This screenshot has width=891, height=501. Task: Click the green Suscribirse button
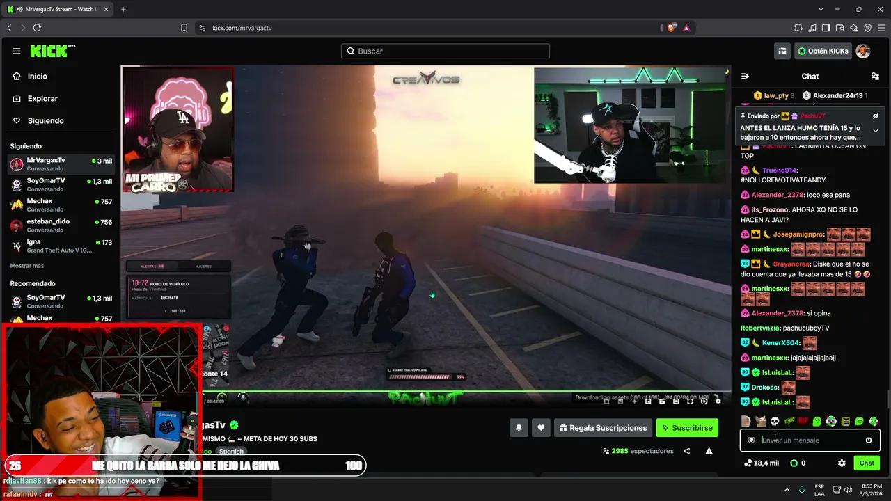tap(687, 428)
